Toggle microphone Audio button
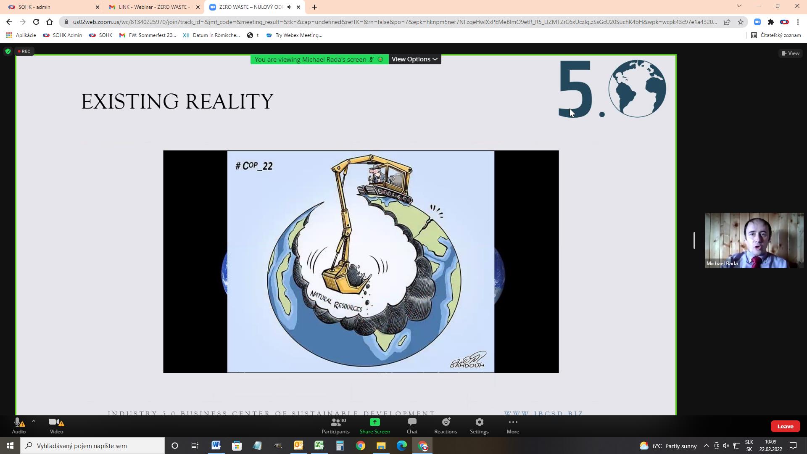The height and width of the screenshot is (454, 807). tap(19, 426)
